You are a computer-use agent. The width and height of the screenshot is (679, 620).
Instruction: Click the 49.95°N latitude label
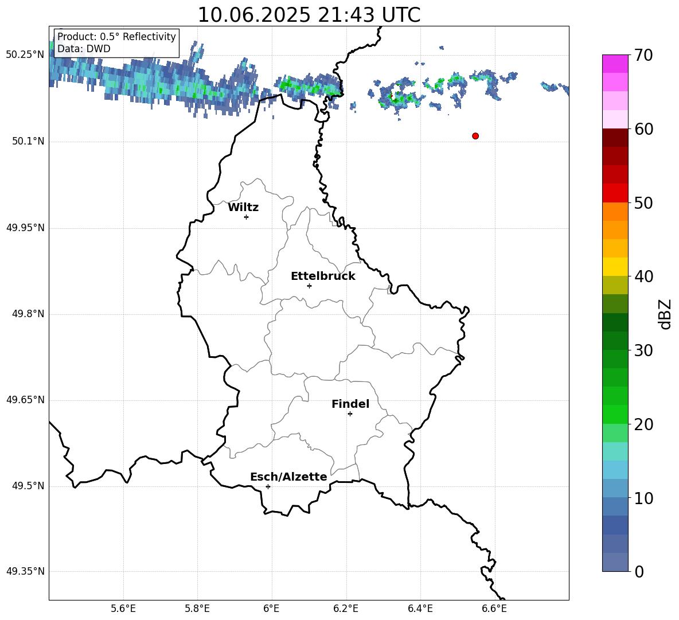coord(25,228)
